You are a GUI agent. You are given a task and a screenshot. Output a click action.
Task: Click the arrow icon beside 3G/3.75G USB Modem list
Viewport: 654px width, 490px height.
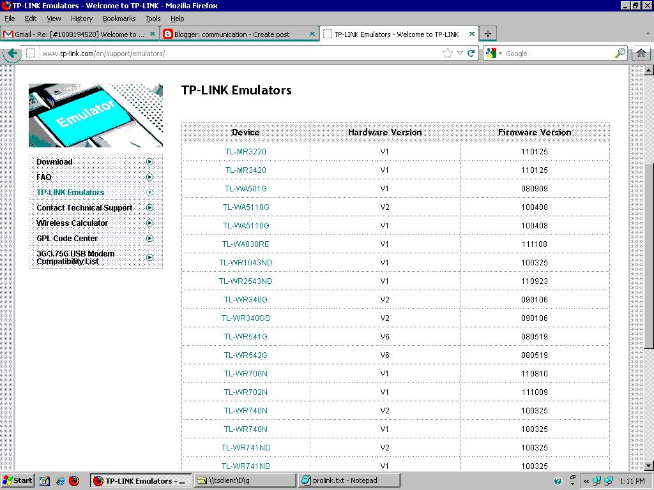[149, 258]
